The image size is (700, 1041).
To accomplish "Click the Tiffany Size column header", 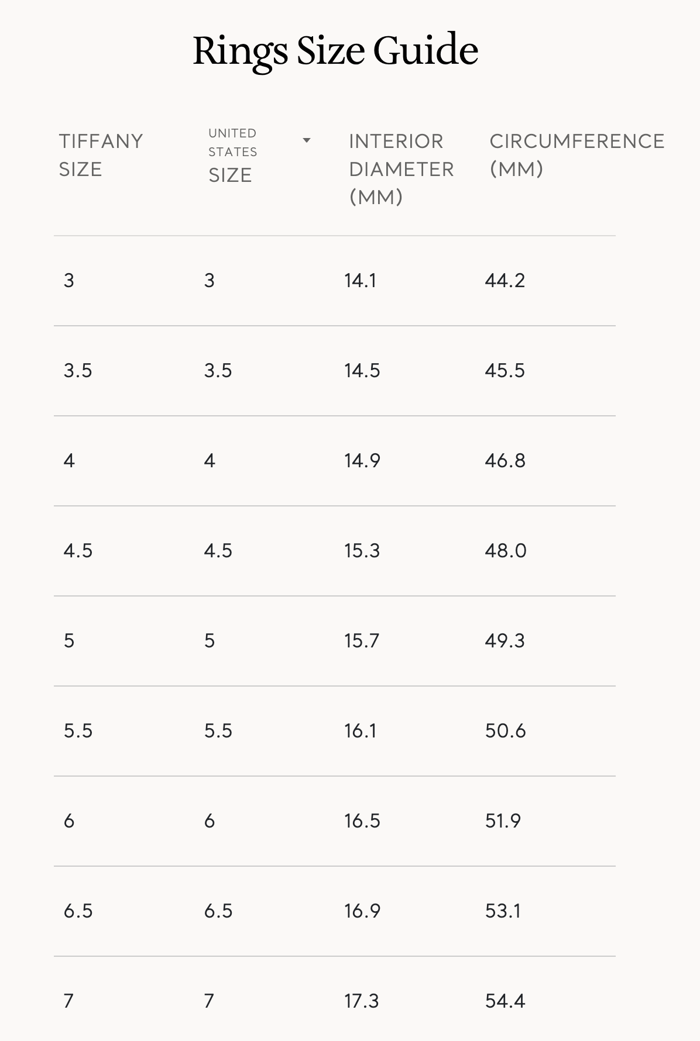I will (x=101, y=155).
